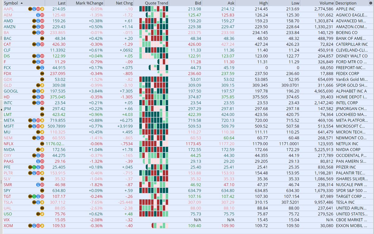Click the red phone icon on PAAS row
Screen dimensions: 374x234
pyautogui.click(x=42, y=161)
